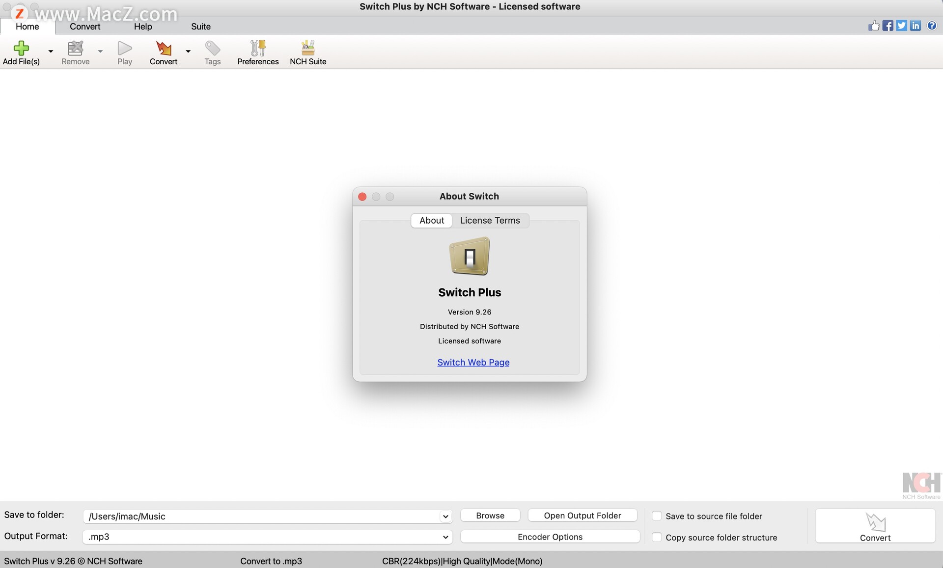943x568 pixels.
Task: Open the Tags editor icon
Action: tap(212, 48)
